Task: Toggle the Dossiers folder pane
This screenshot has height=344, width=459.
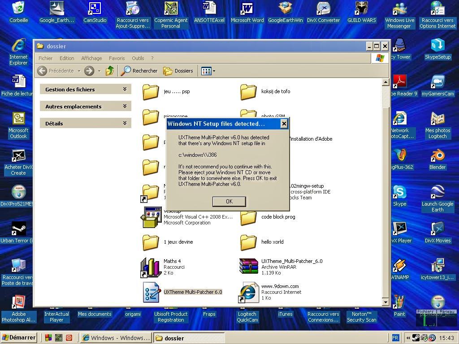Action: pyautogui.click(x=178, y=71)
